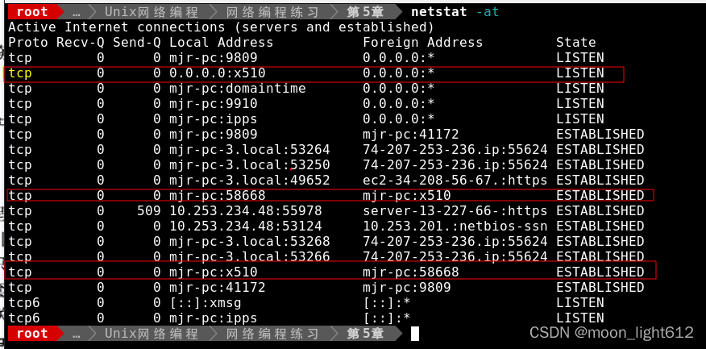Screen dimensions: 706x349
Task: Click foreign address "mjr-pc:41172"
Action: 411,134
